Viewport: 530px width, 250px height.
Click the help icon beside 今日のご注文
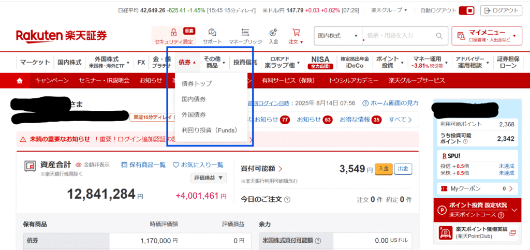(287, 199)
